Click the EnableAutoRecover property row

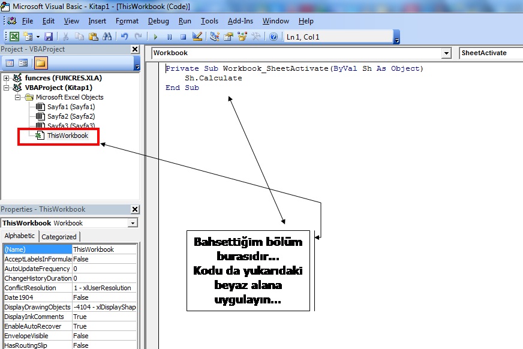(x=70, y=326)
